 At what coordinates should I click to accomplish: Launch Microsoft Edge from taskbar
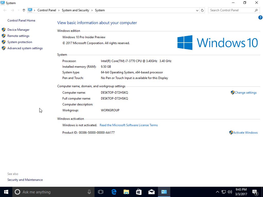click(x=114, y=192)
